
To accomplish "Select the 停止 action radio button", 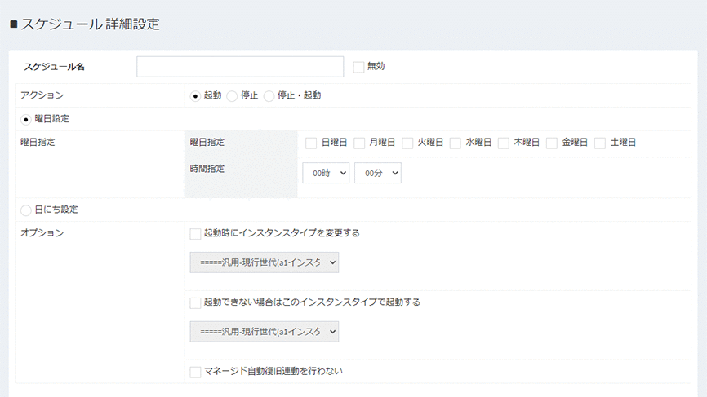I will 232,96.
